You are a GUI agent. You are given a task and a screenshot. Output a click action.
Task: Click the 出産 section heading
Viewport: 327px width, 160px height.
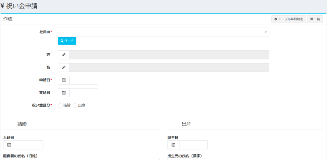(x=186, y=124)
